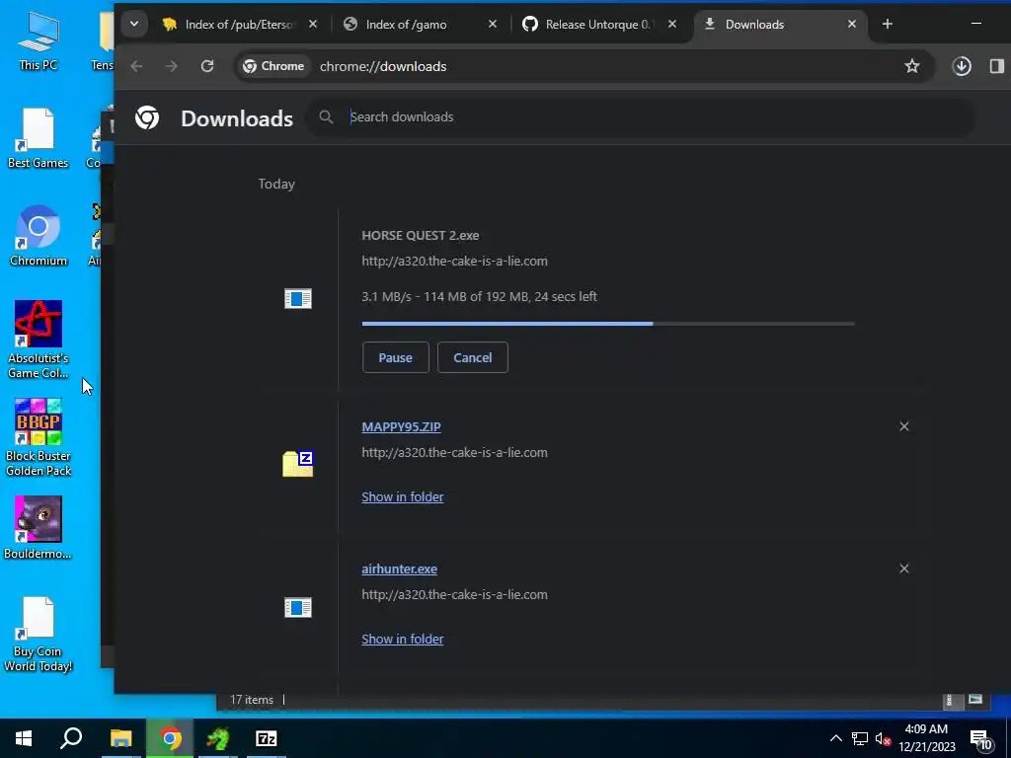Open the airhunter.exe download link

(x=399, y=569)
